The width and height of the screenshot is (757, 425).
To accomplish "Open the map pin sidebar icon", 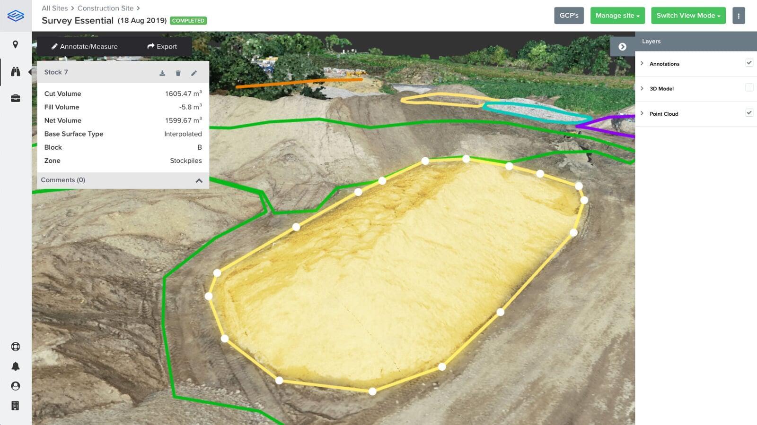I will (16, 44).
